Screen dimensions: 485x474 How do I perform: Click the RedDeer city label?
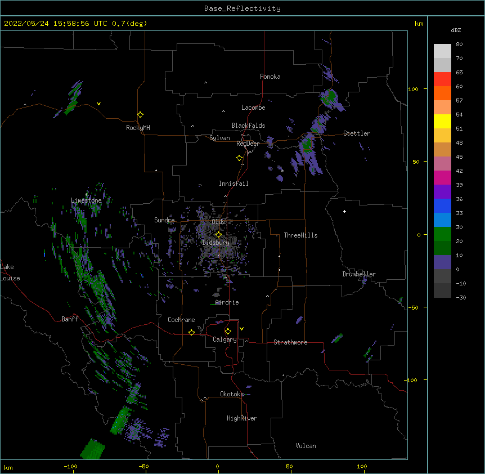pyautogui.click(x=248, y=144)
